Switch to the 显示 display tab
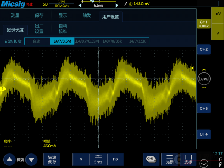This screenshot has width=224, height=168. click(63, 15)
